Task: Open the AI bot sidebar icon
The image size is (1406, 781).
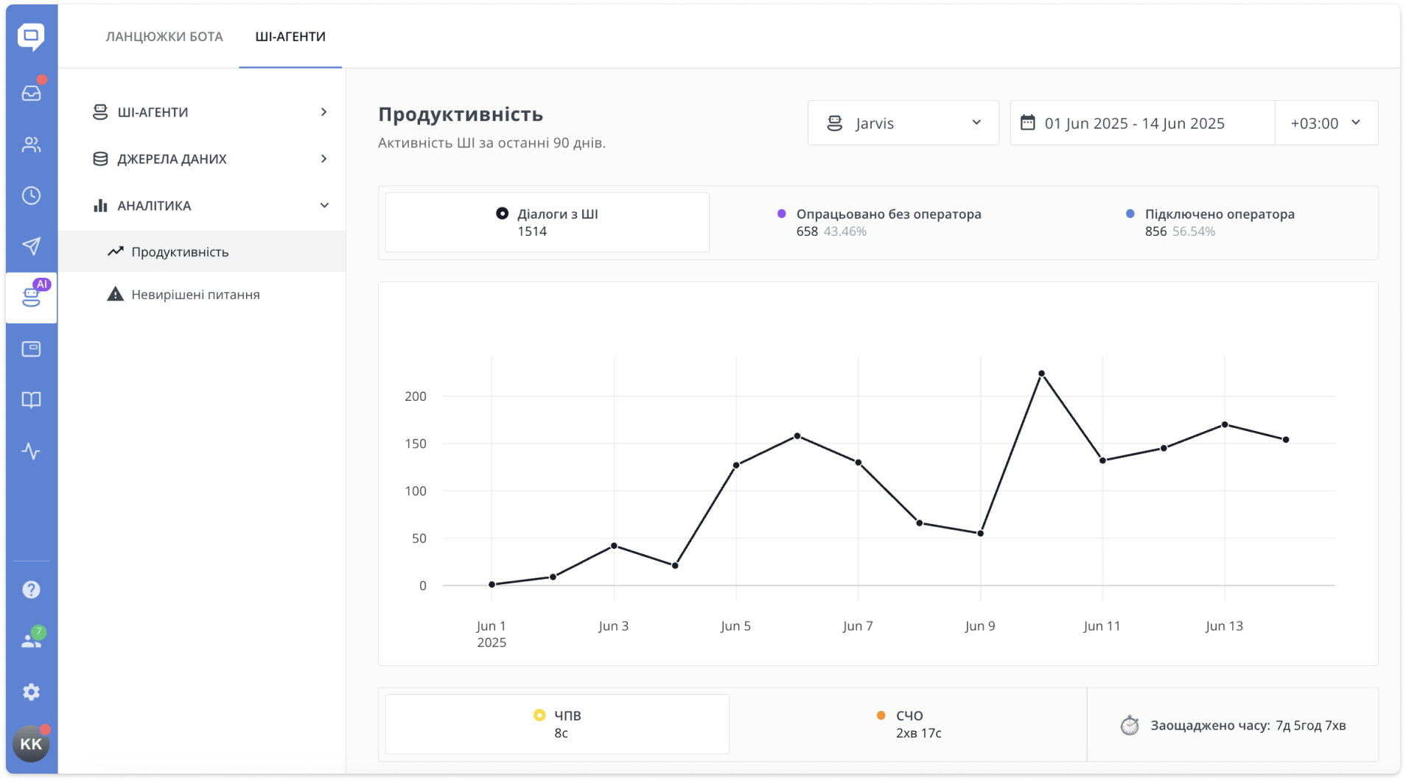Action: coord(31,297)
